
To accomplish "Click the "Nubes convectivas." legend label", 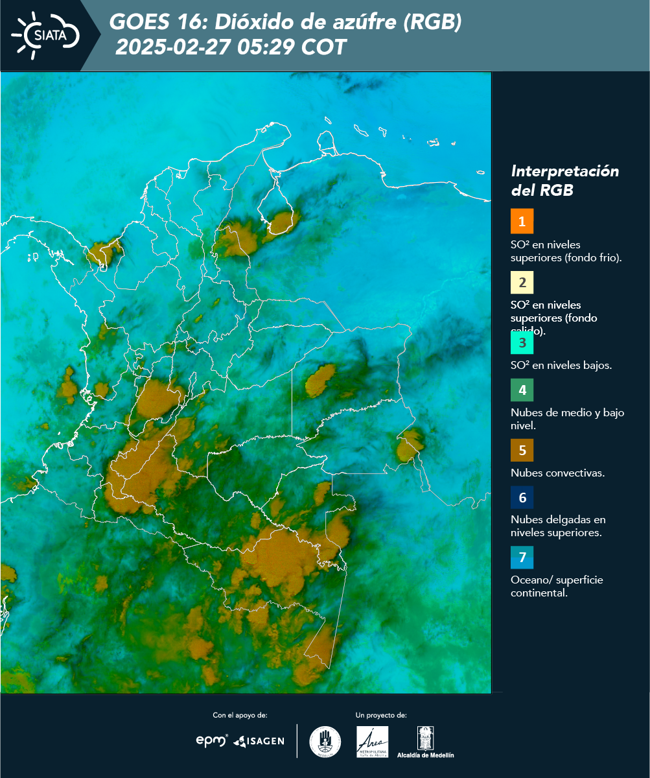I will (x=558, y=473).
